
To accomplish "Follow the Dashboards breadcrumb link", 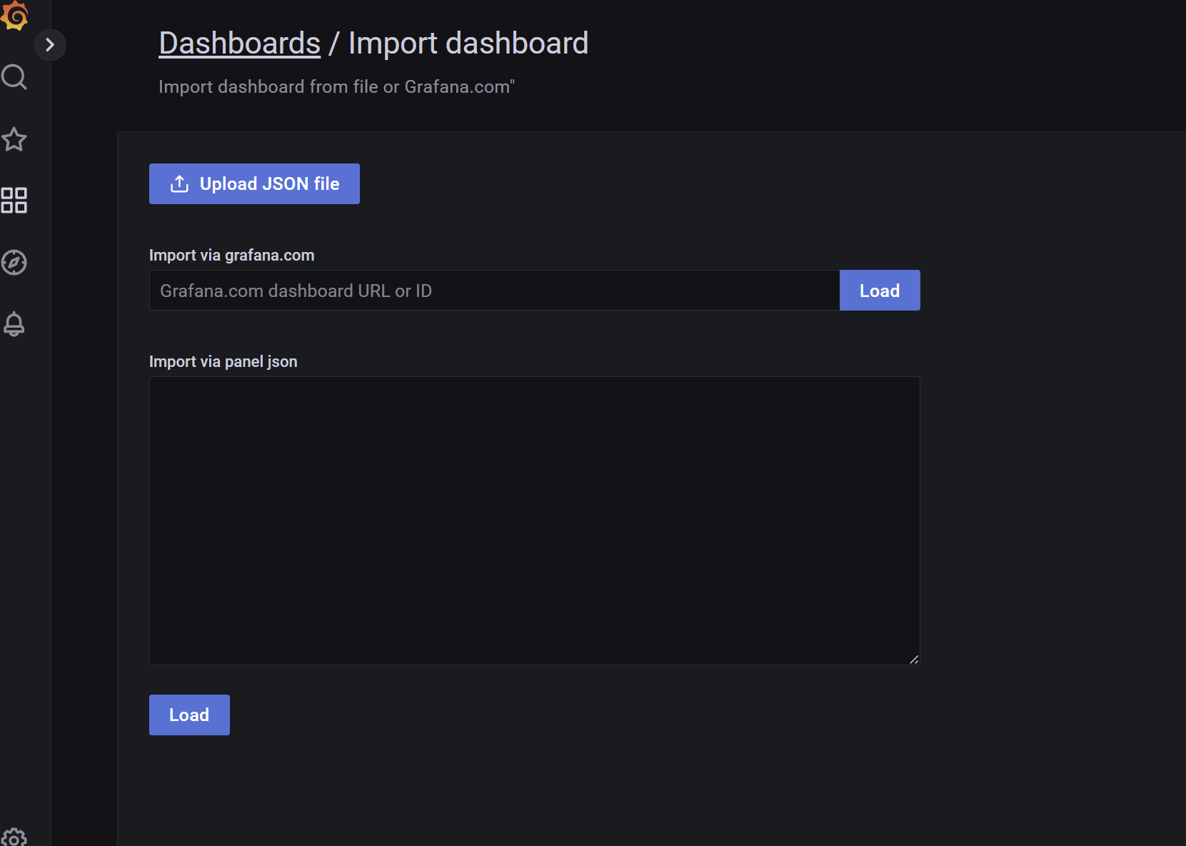I will tap(239, 44).
